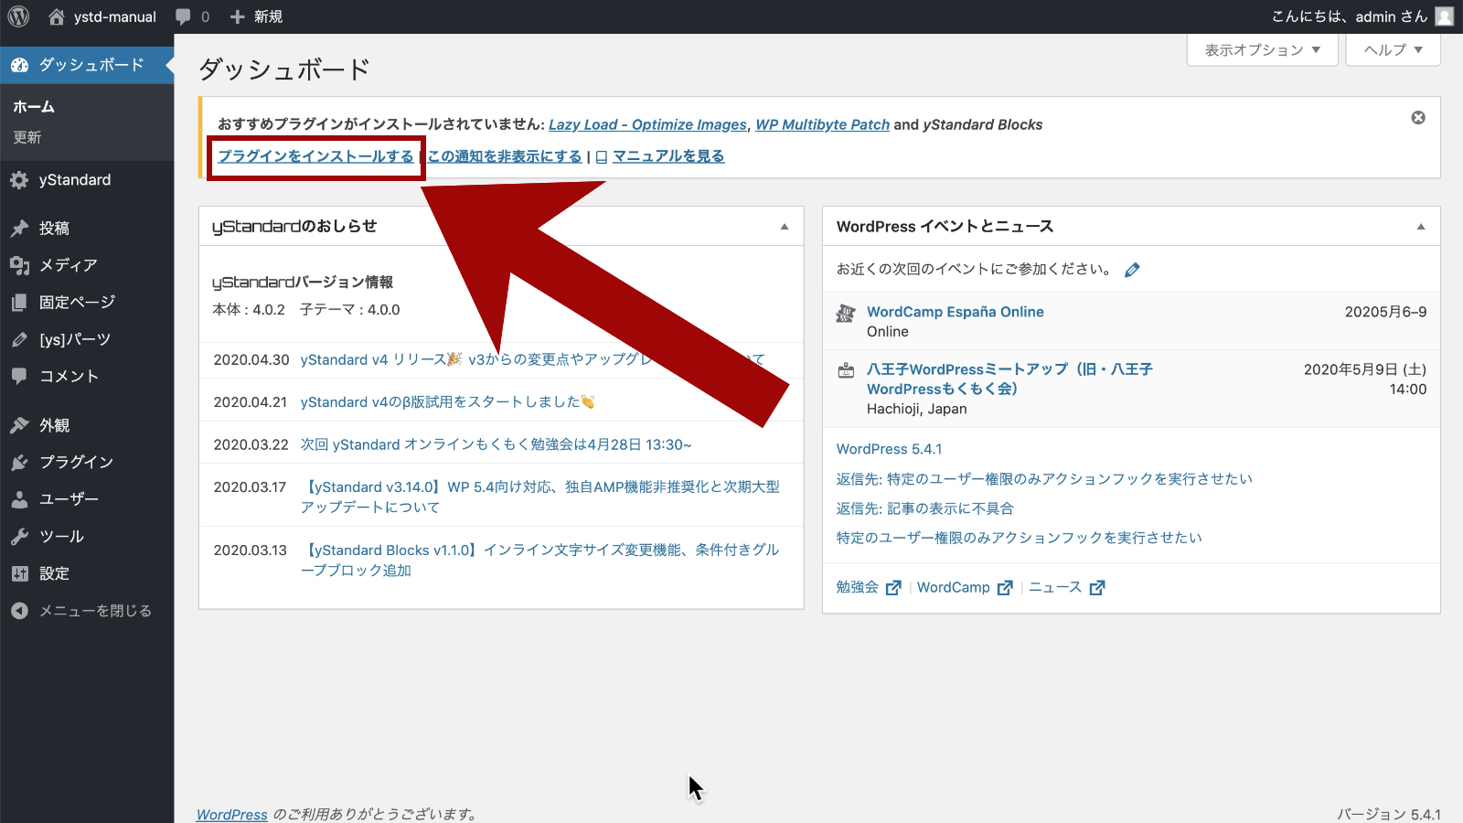Screen dimensions: 1463x823
Task: Click プラグインをインストールする link
Action: [x=315, y=156]
